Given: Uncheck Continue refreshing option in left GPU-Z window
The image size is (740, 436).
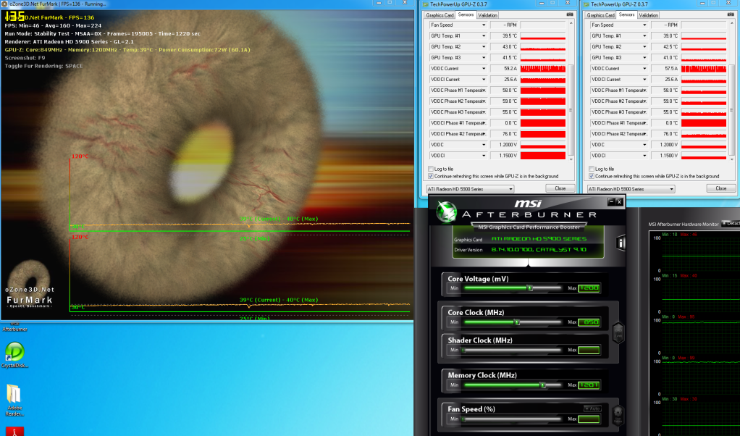Looking at the screenshot, I should 430,176.
